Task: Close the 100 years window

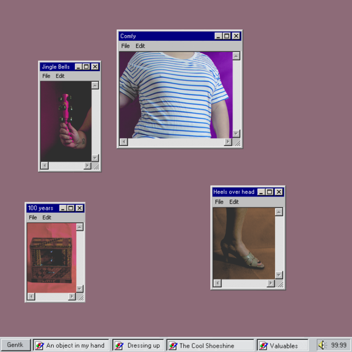Action: (80, 208)
